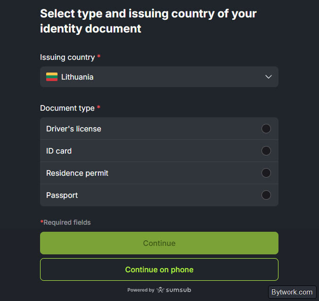Click the Continue on phone button
This screenshot has height=301, width=319.
(159, 269)
